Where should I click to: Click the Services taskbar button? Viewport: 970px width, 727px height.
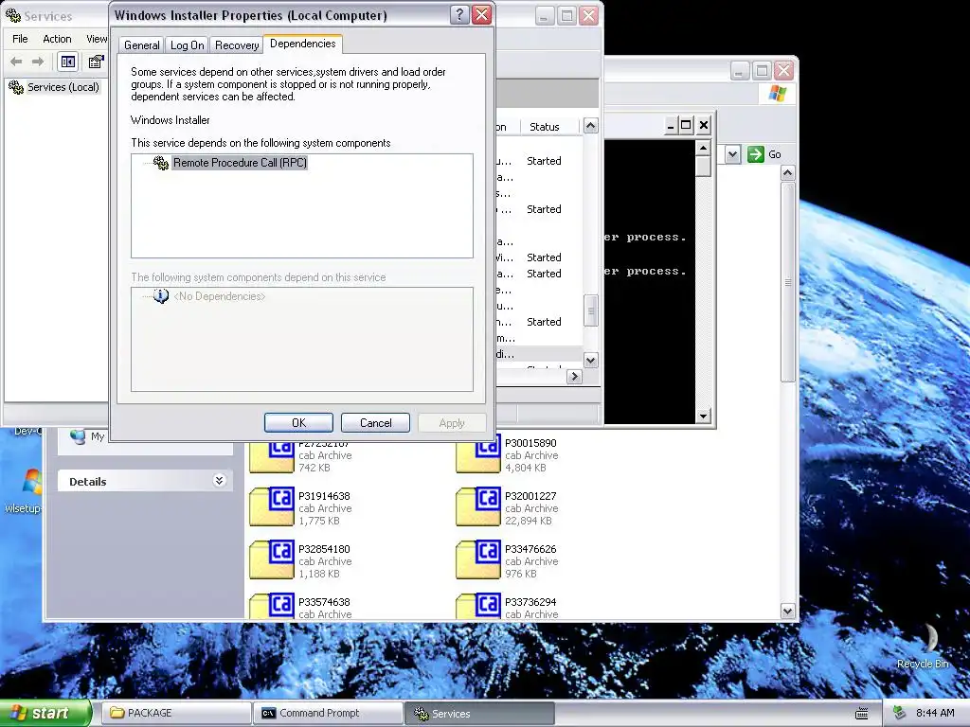tap(479, 714)
